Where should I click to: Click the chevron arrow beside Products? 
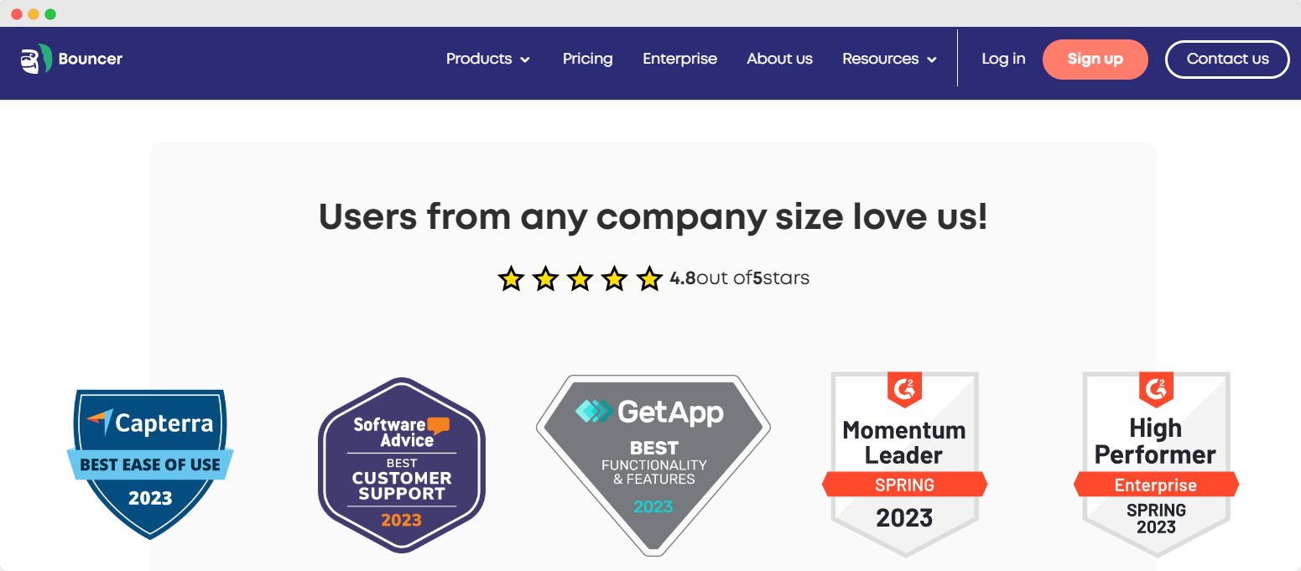click(x=525, y=60)
